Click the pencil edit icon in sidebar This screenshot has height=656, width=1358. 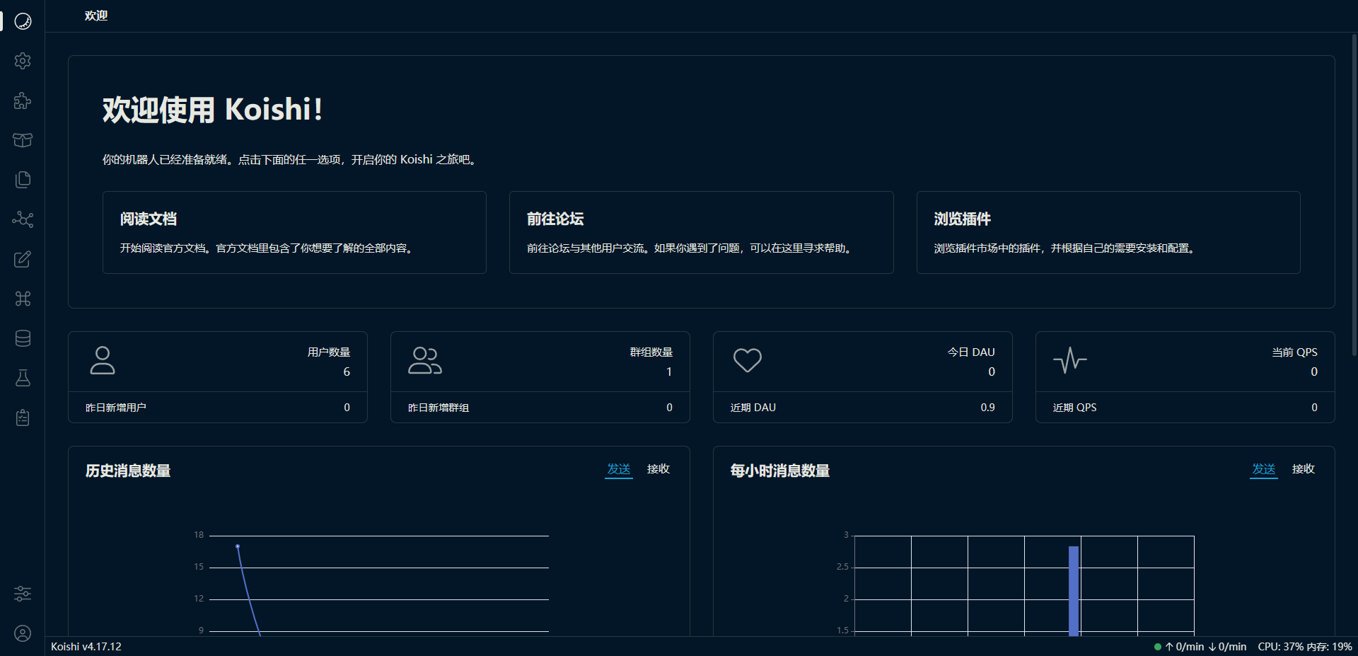tap(23, 259)
